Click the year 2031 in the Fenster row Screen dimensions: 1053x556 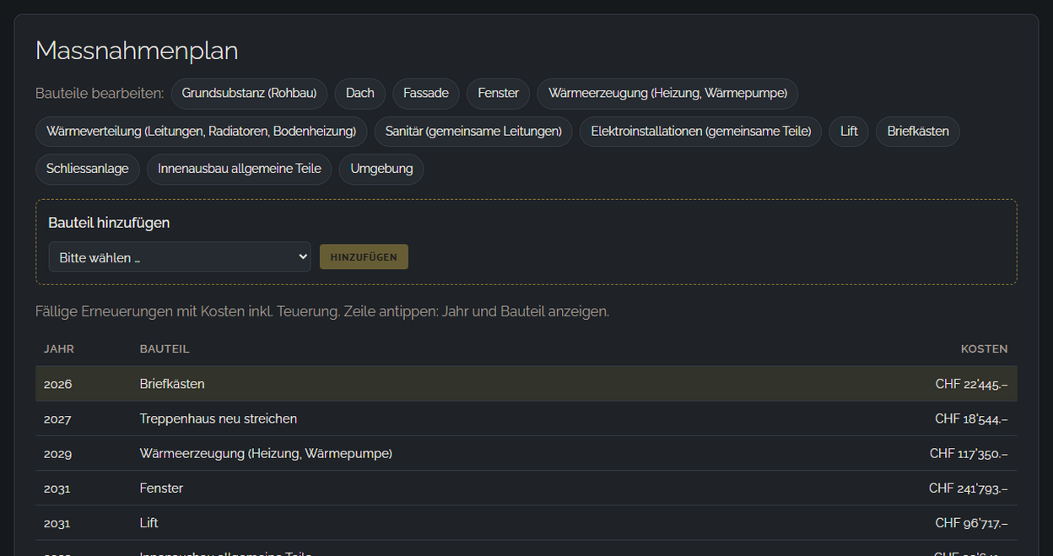[x=57, y=488]
